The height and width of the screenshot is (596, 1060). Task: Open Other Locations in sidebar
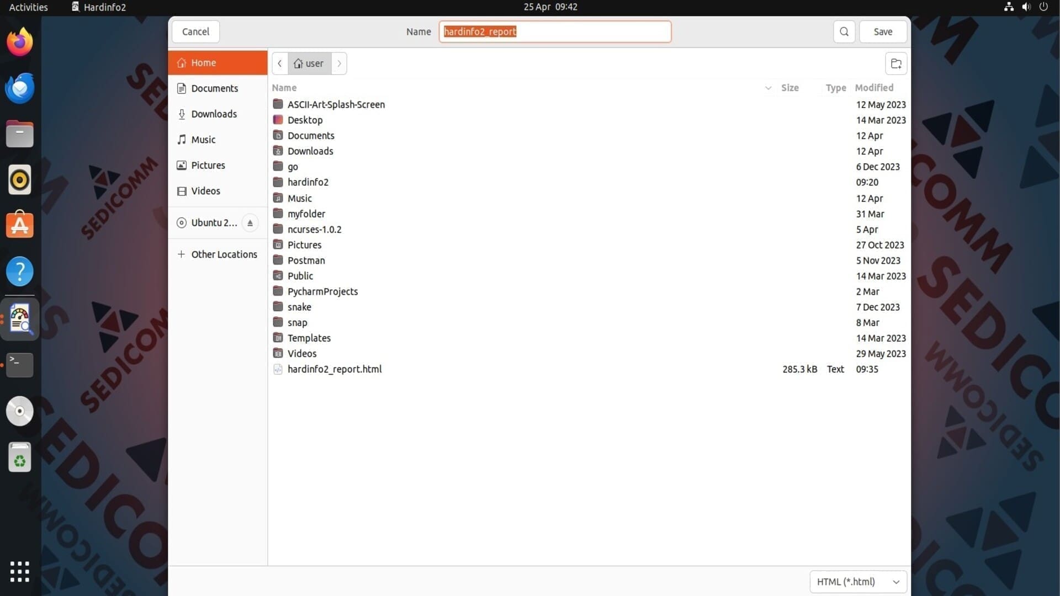coord(224,254)
